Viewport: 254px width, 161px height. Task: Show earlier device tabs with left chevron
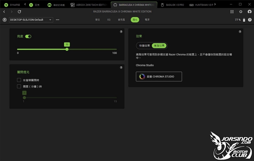tap(25, 4)
